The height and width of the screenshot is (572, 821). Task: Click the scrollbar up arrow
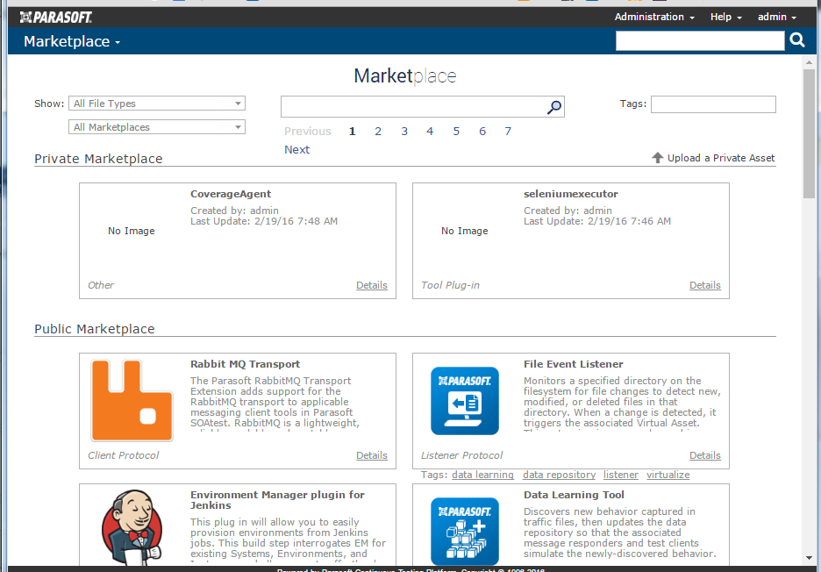(810, 61)
